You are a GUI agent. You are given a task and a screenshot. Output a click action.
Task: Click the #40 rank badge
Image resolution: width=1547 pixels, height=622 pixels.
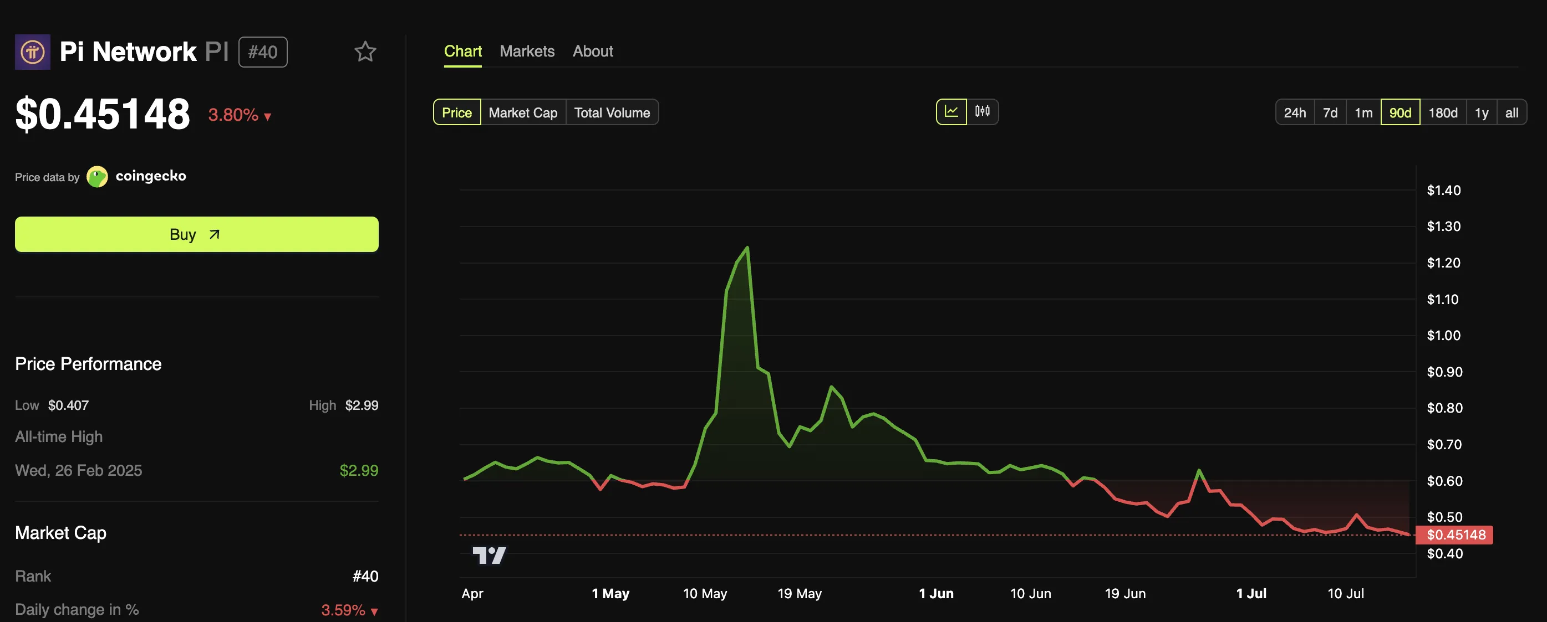tap(262, 52)
